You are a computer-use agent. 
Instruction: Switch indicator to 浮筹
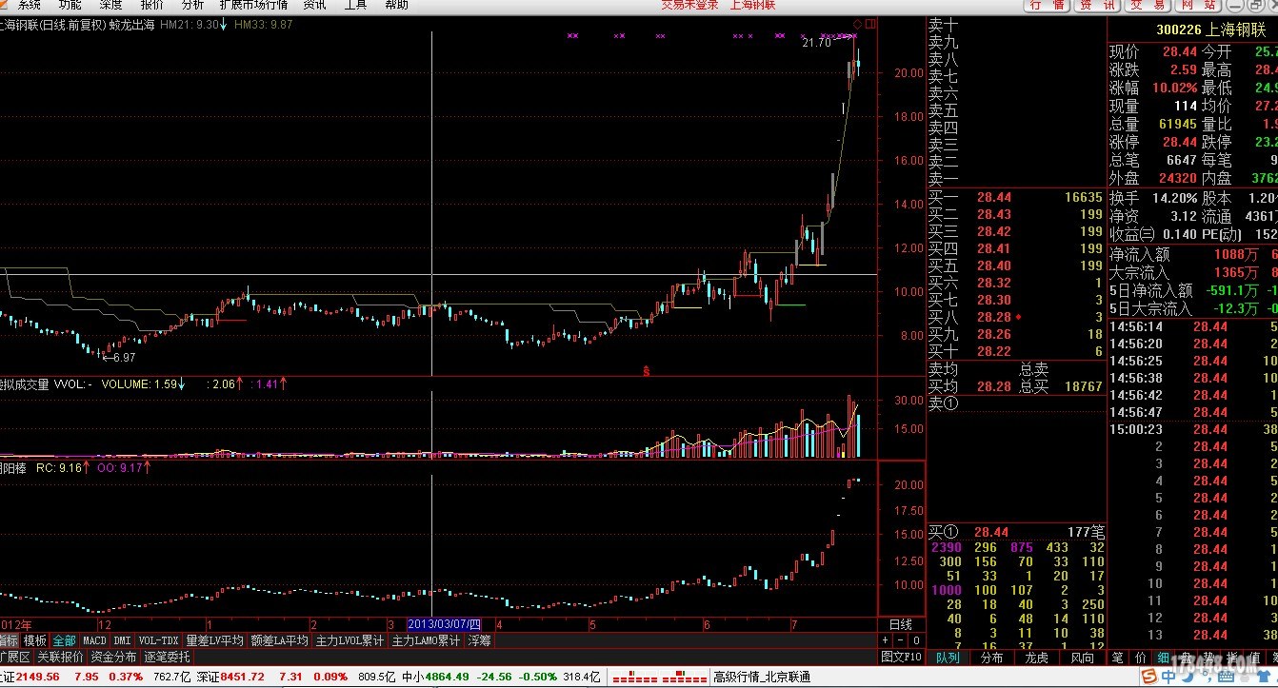479,640
